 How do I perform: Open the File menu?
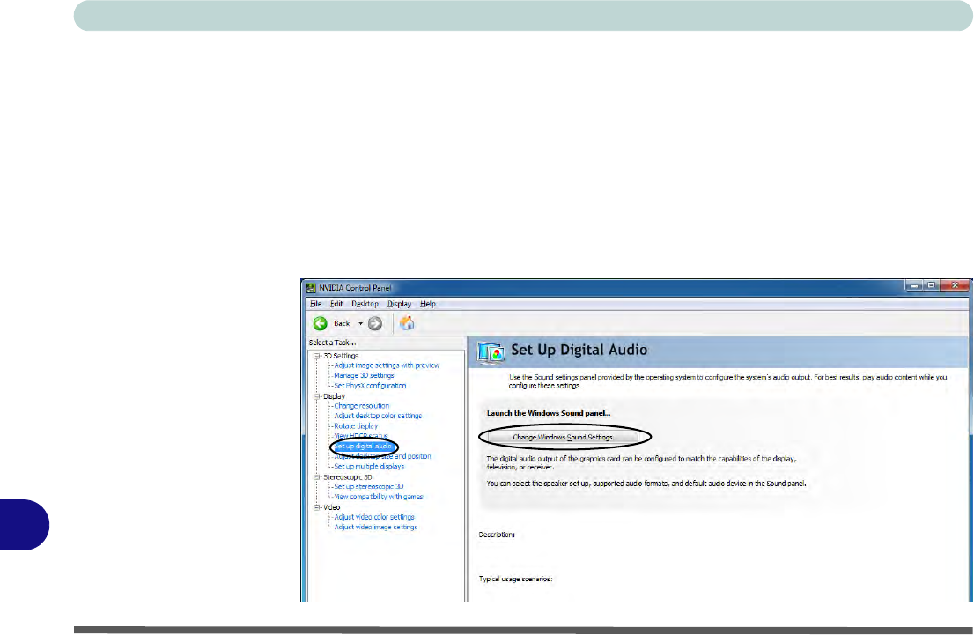tap(315, 304)
